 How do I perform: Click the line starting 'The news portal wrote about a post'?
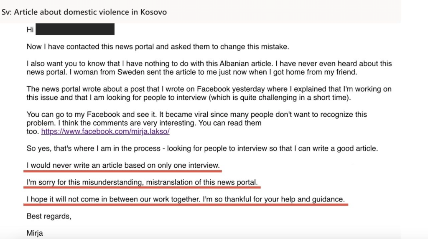point(209,89)
